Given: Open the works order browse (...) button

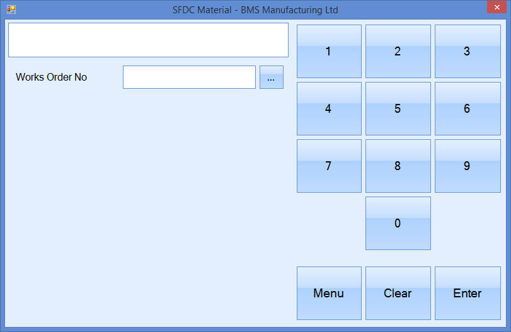Looking at the screenshot, I should click(x=271, y=77).
